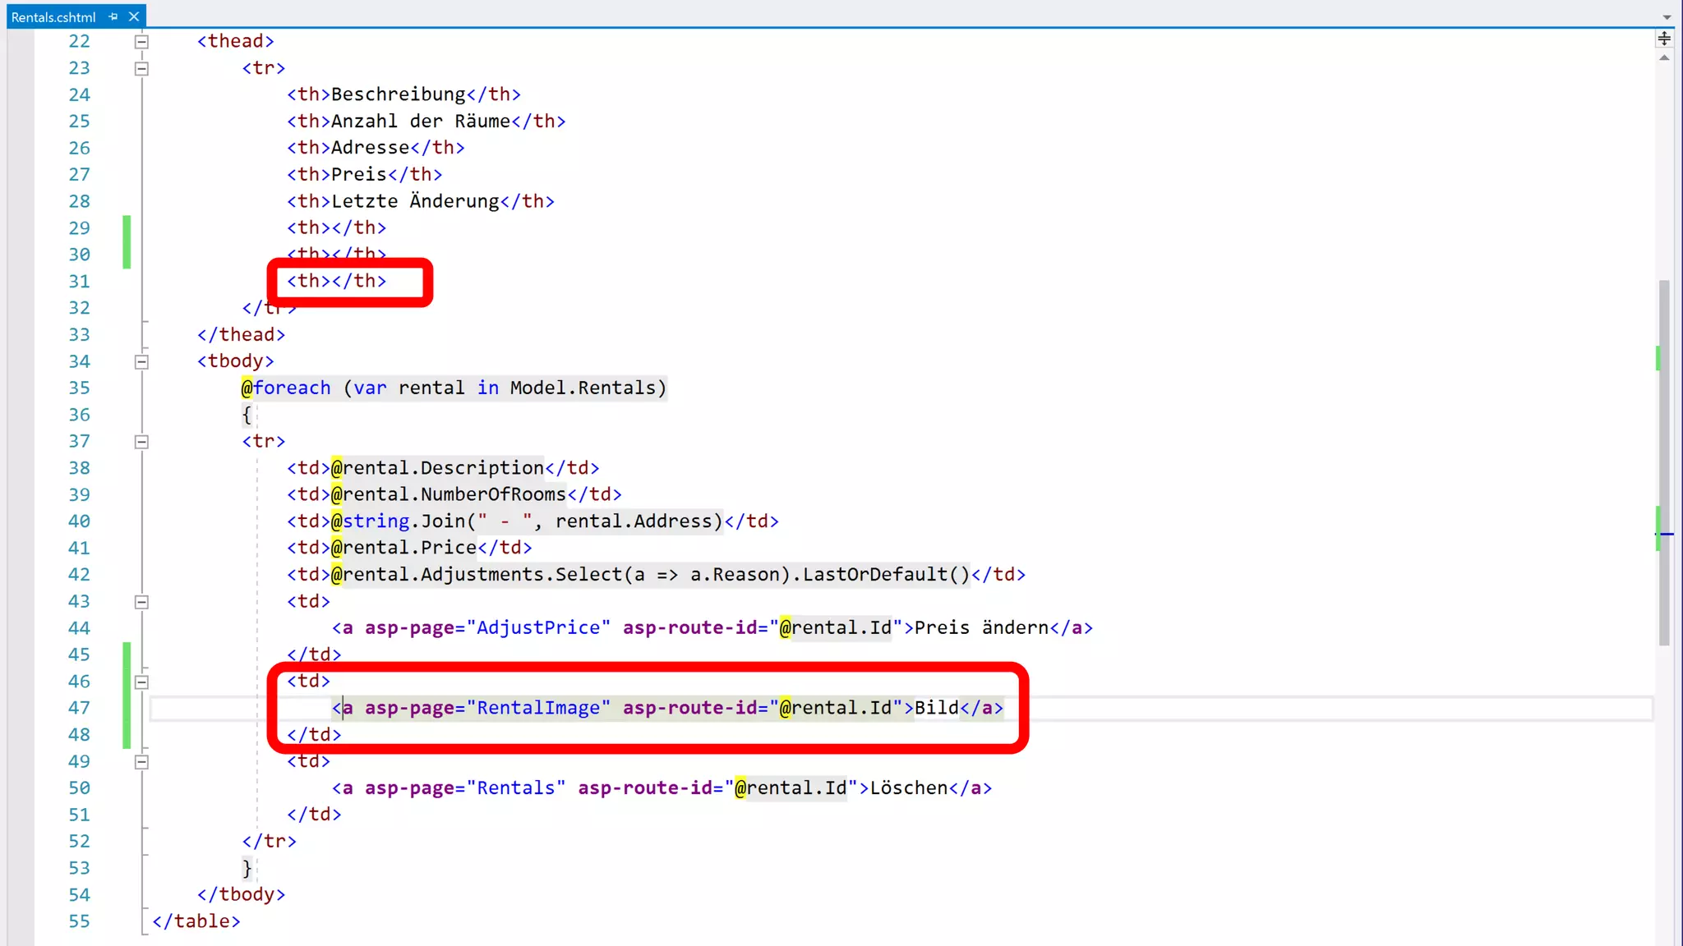Collapse the td block on line 49
This screenshot has height=946, width=1683.
(141, 762)
